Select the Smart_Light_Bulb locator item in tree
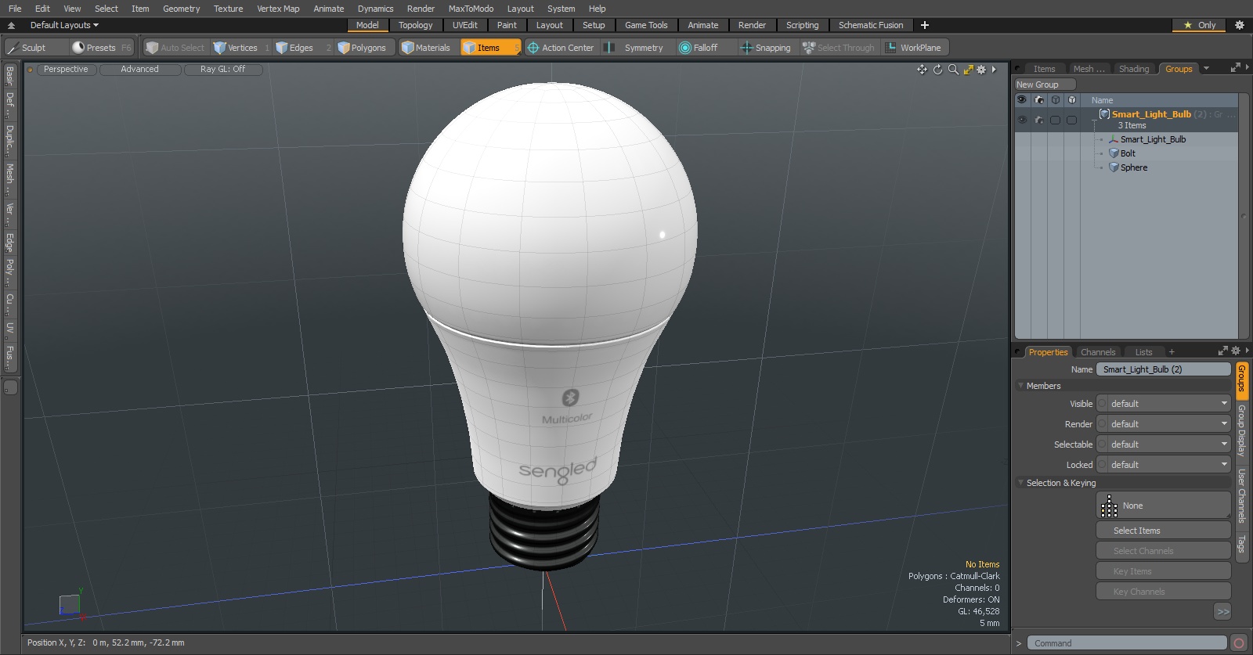This screenshot has width=1253, height=655. (x=1153, y=139)
